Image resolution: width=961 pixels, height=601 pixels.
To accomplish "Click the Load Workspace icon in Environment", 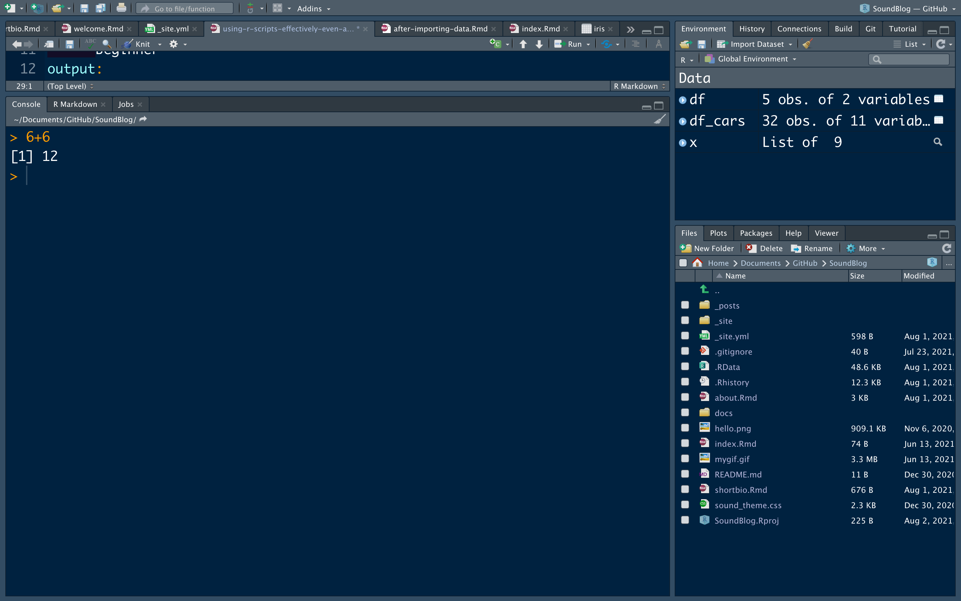I will click(686, 44).
